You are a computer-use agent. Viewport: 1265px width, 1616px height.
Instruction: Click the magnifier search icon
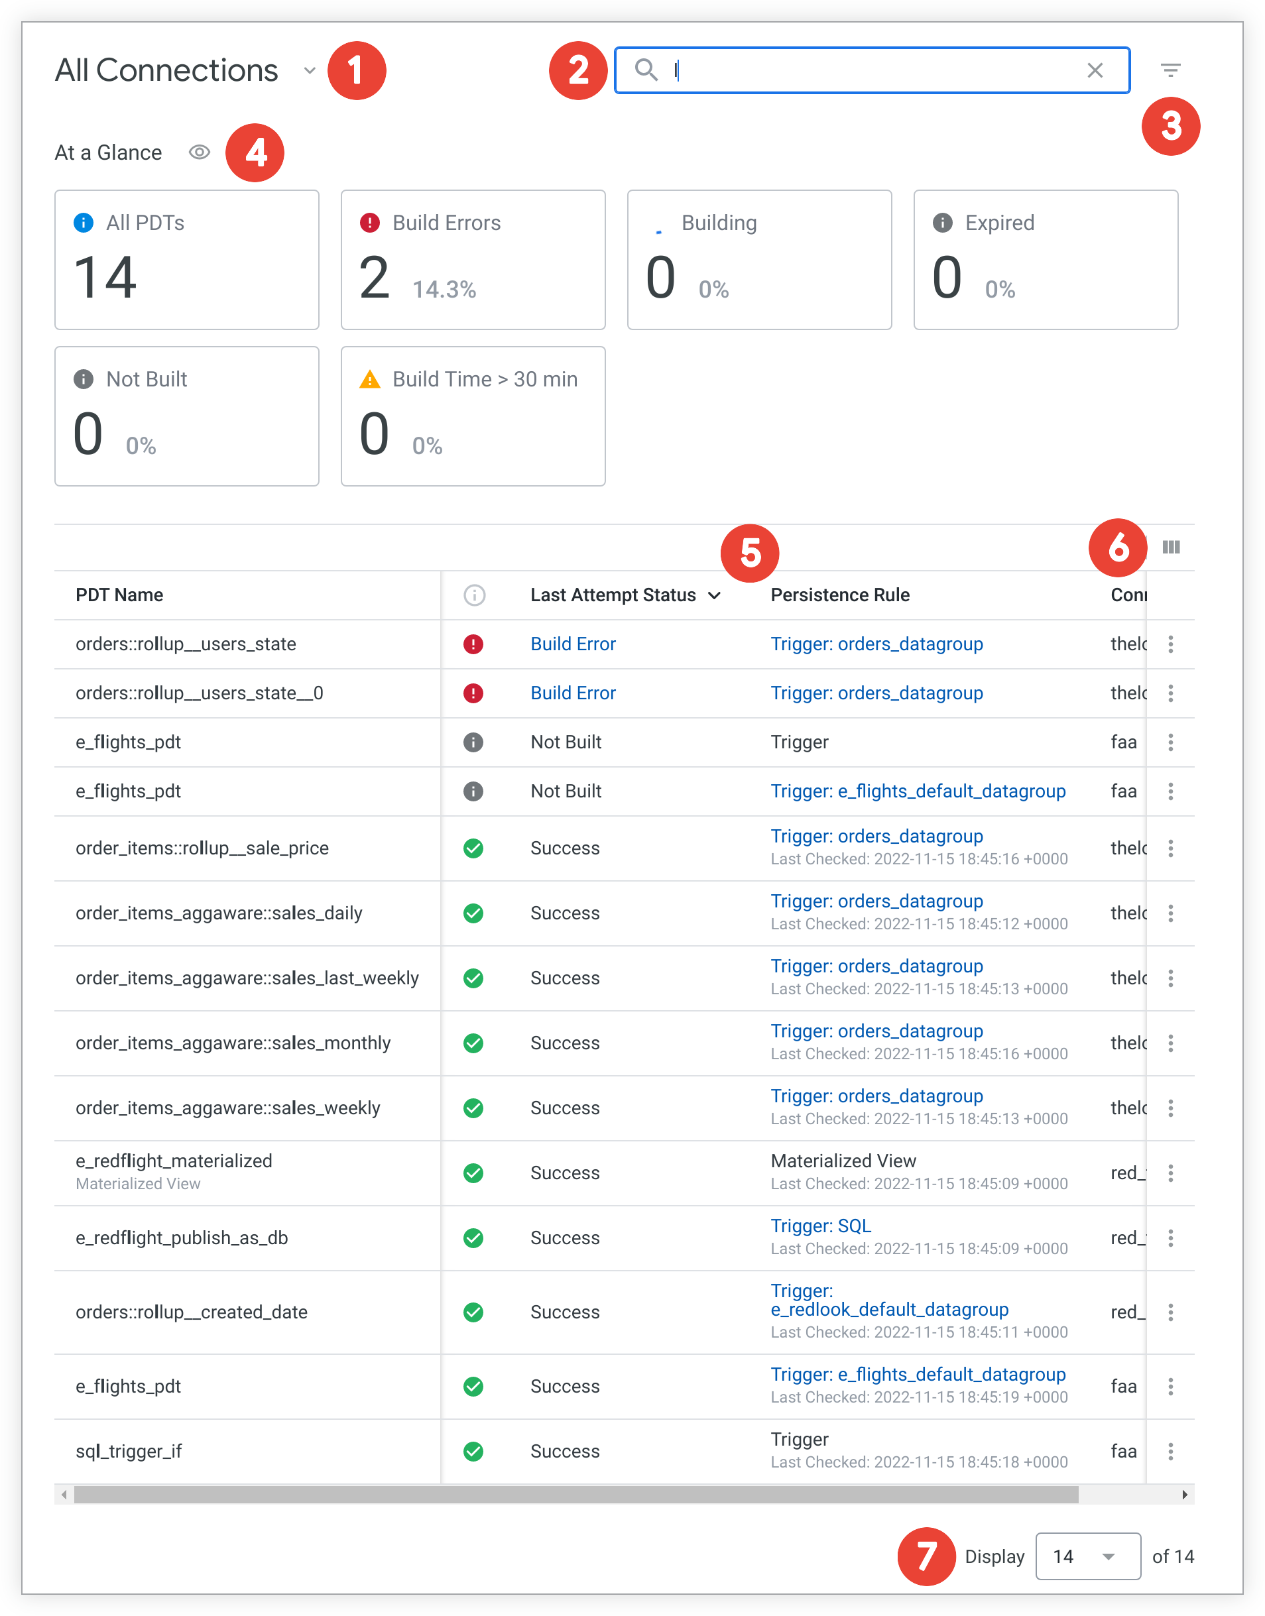click(646, 70)
